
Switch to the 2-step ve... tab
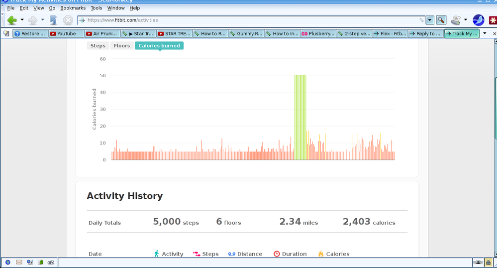tap(354, 33)
